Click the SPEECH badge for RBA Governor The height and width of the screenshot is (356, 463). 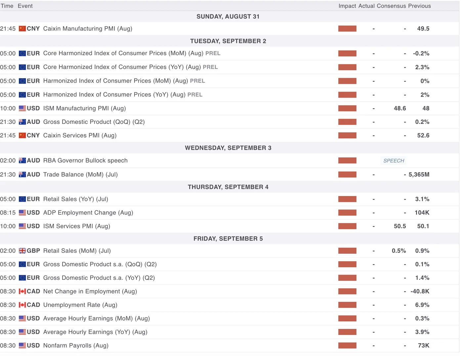(394, 161)
